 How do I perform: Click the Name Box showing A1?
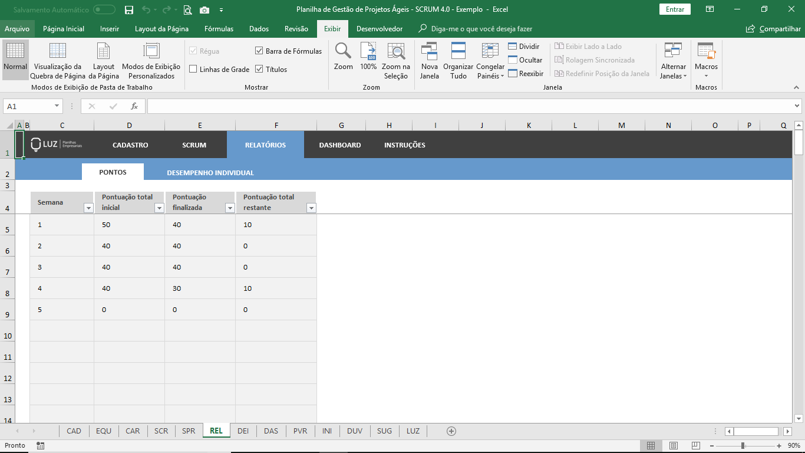pyautogui.click(x=28, y=106)
